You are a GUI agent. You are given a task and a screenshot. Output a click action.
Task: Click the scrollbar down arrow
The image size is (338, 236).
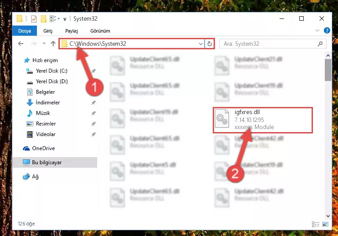pyautogui.click(x=328, y=216)
